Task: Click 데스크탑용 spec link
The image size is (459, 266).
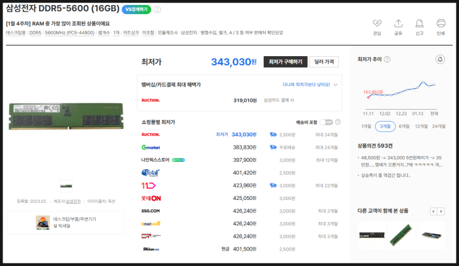Action: [16, 33]
